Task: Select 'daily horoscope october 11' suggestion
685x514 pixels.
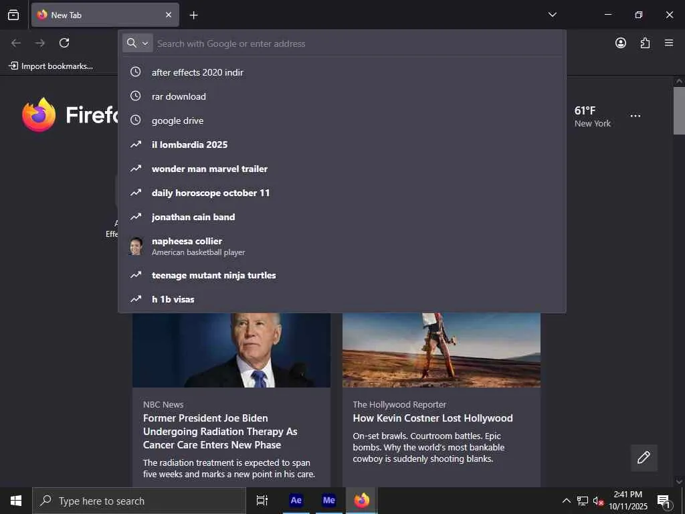Action: coord(342,193)
